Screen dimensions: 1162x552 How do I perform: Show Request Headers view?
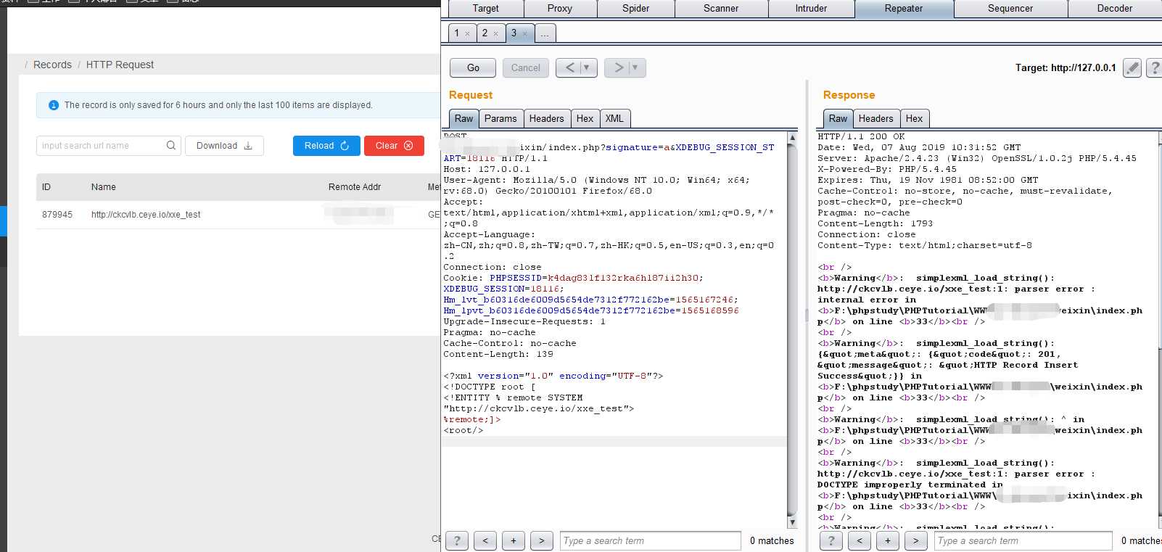pos(546,118)
